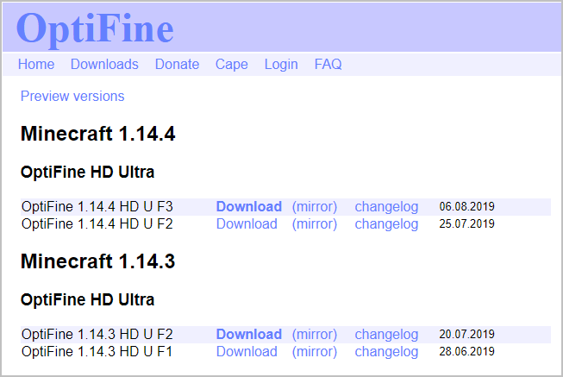This screenshot has height=377, width=563.
Task: Go to the Downloads nav item
Action: [104, 64]
